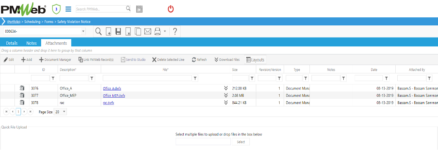Screen dimensions: 438x150
Task: Click the Search PMWeb input field
Action: click(101, 9)
